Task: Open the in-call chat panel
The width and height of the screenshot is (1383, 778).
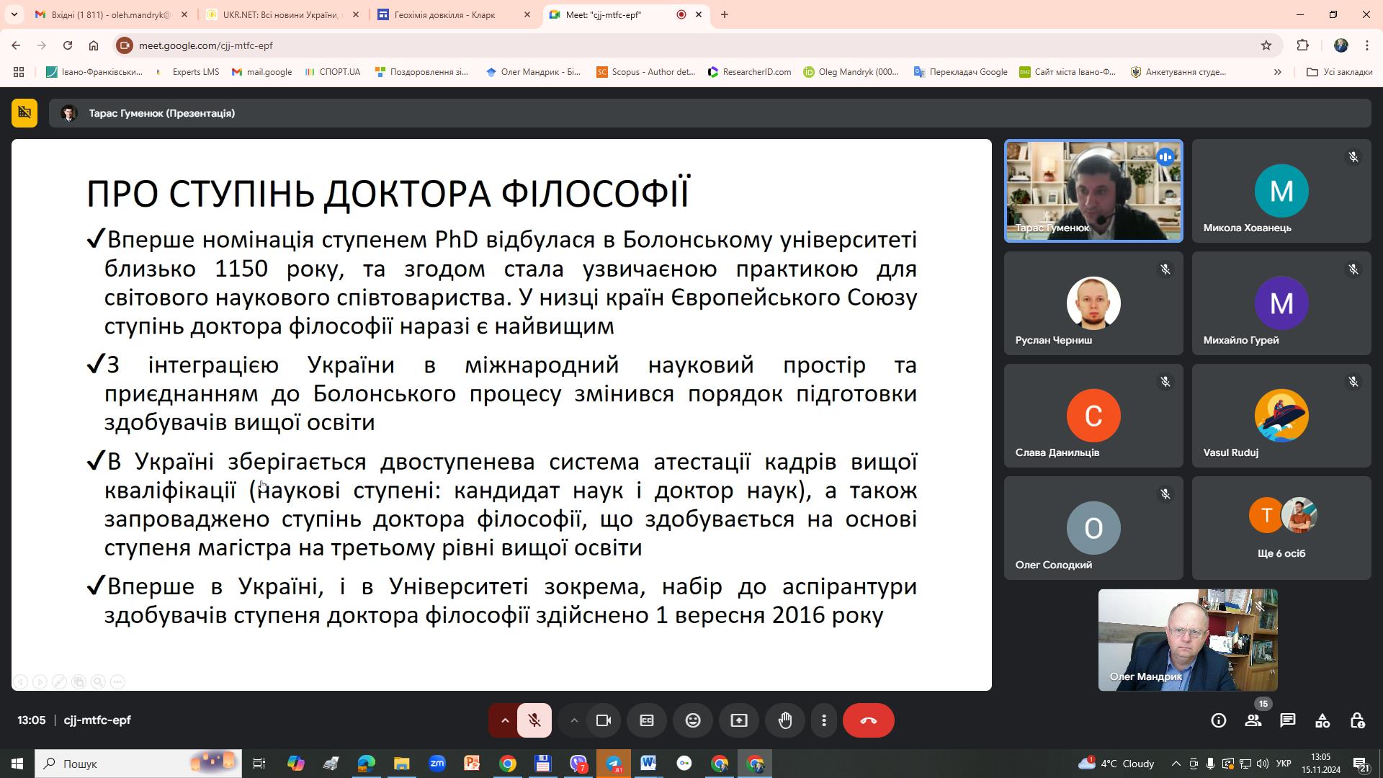Action: (1289, 720)
